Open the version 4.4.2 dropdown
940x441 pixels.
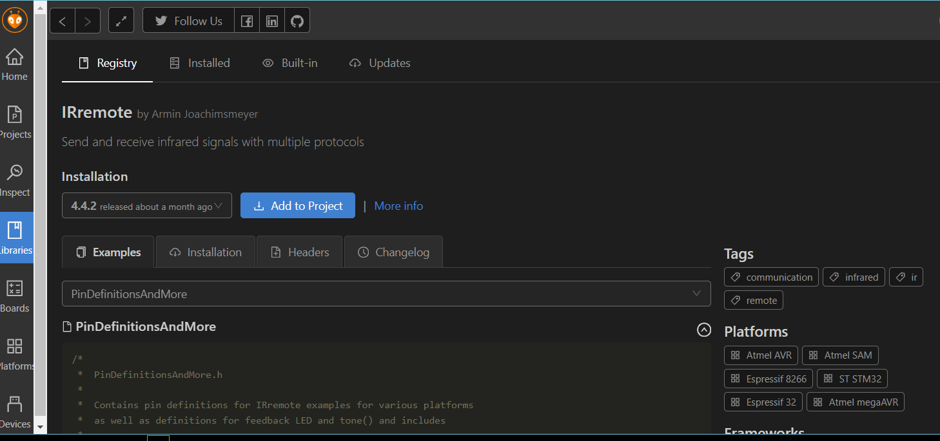[x=147, y=206]
